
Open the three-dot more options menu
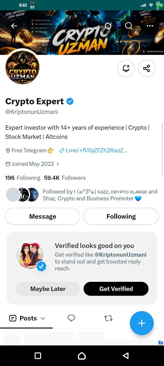[150, 26]
